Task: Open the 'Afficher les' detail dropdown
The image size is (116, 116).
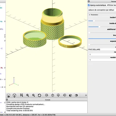Action: coord(111,5)
